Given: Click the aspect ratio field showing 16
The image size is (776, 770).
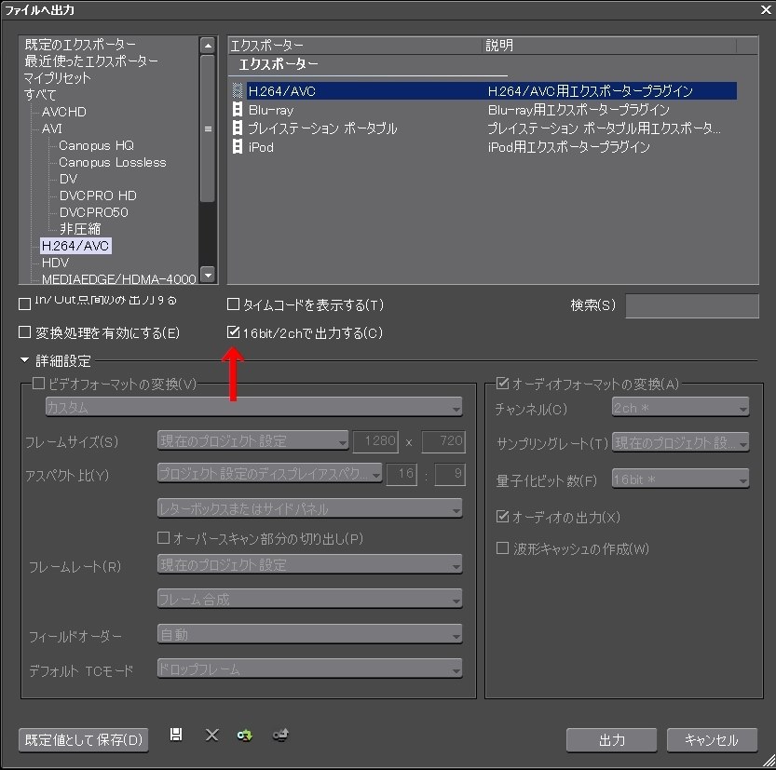Looking at the screenshot, I should (x=402, y=474).
